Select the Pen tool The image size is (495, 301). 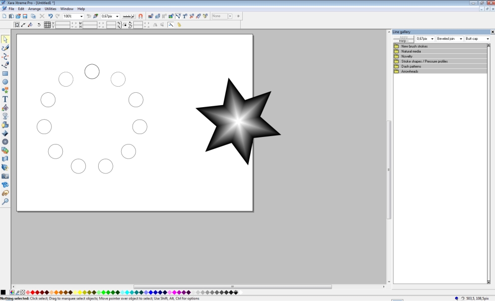tap(5, 65)
